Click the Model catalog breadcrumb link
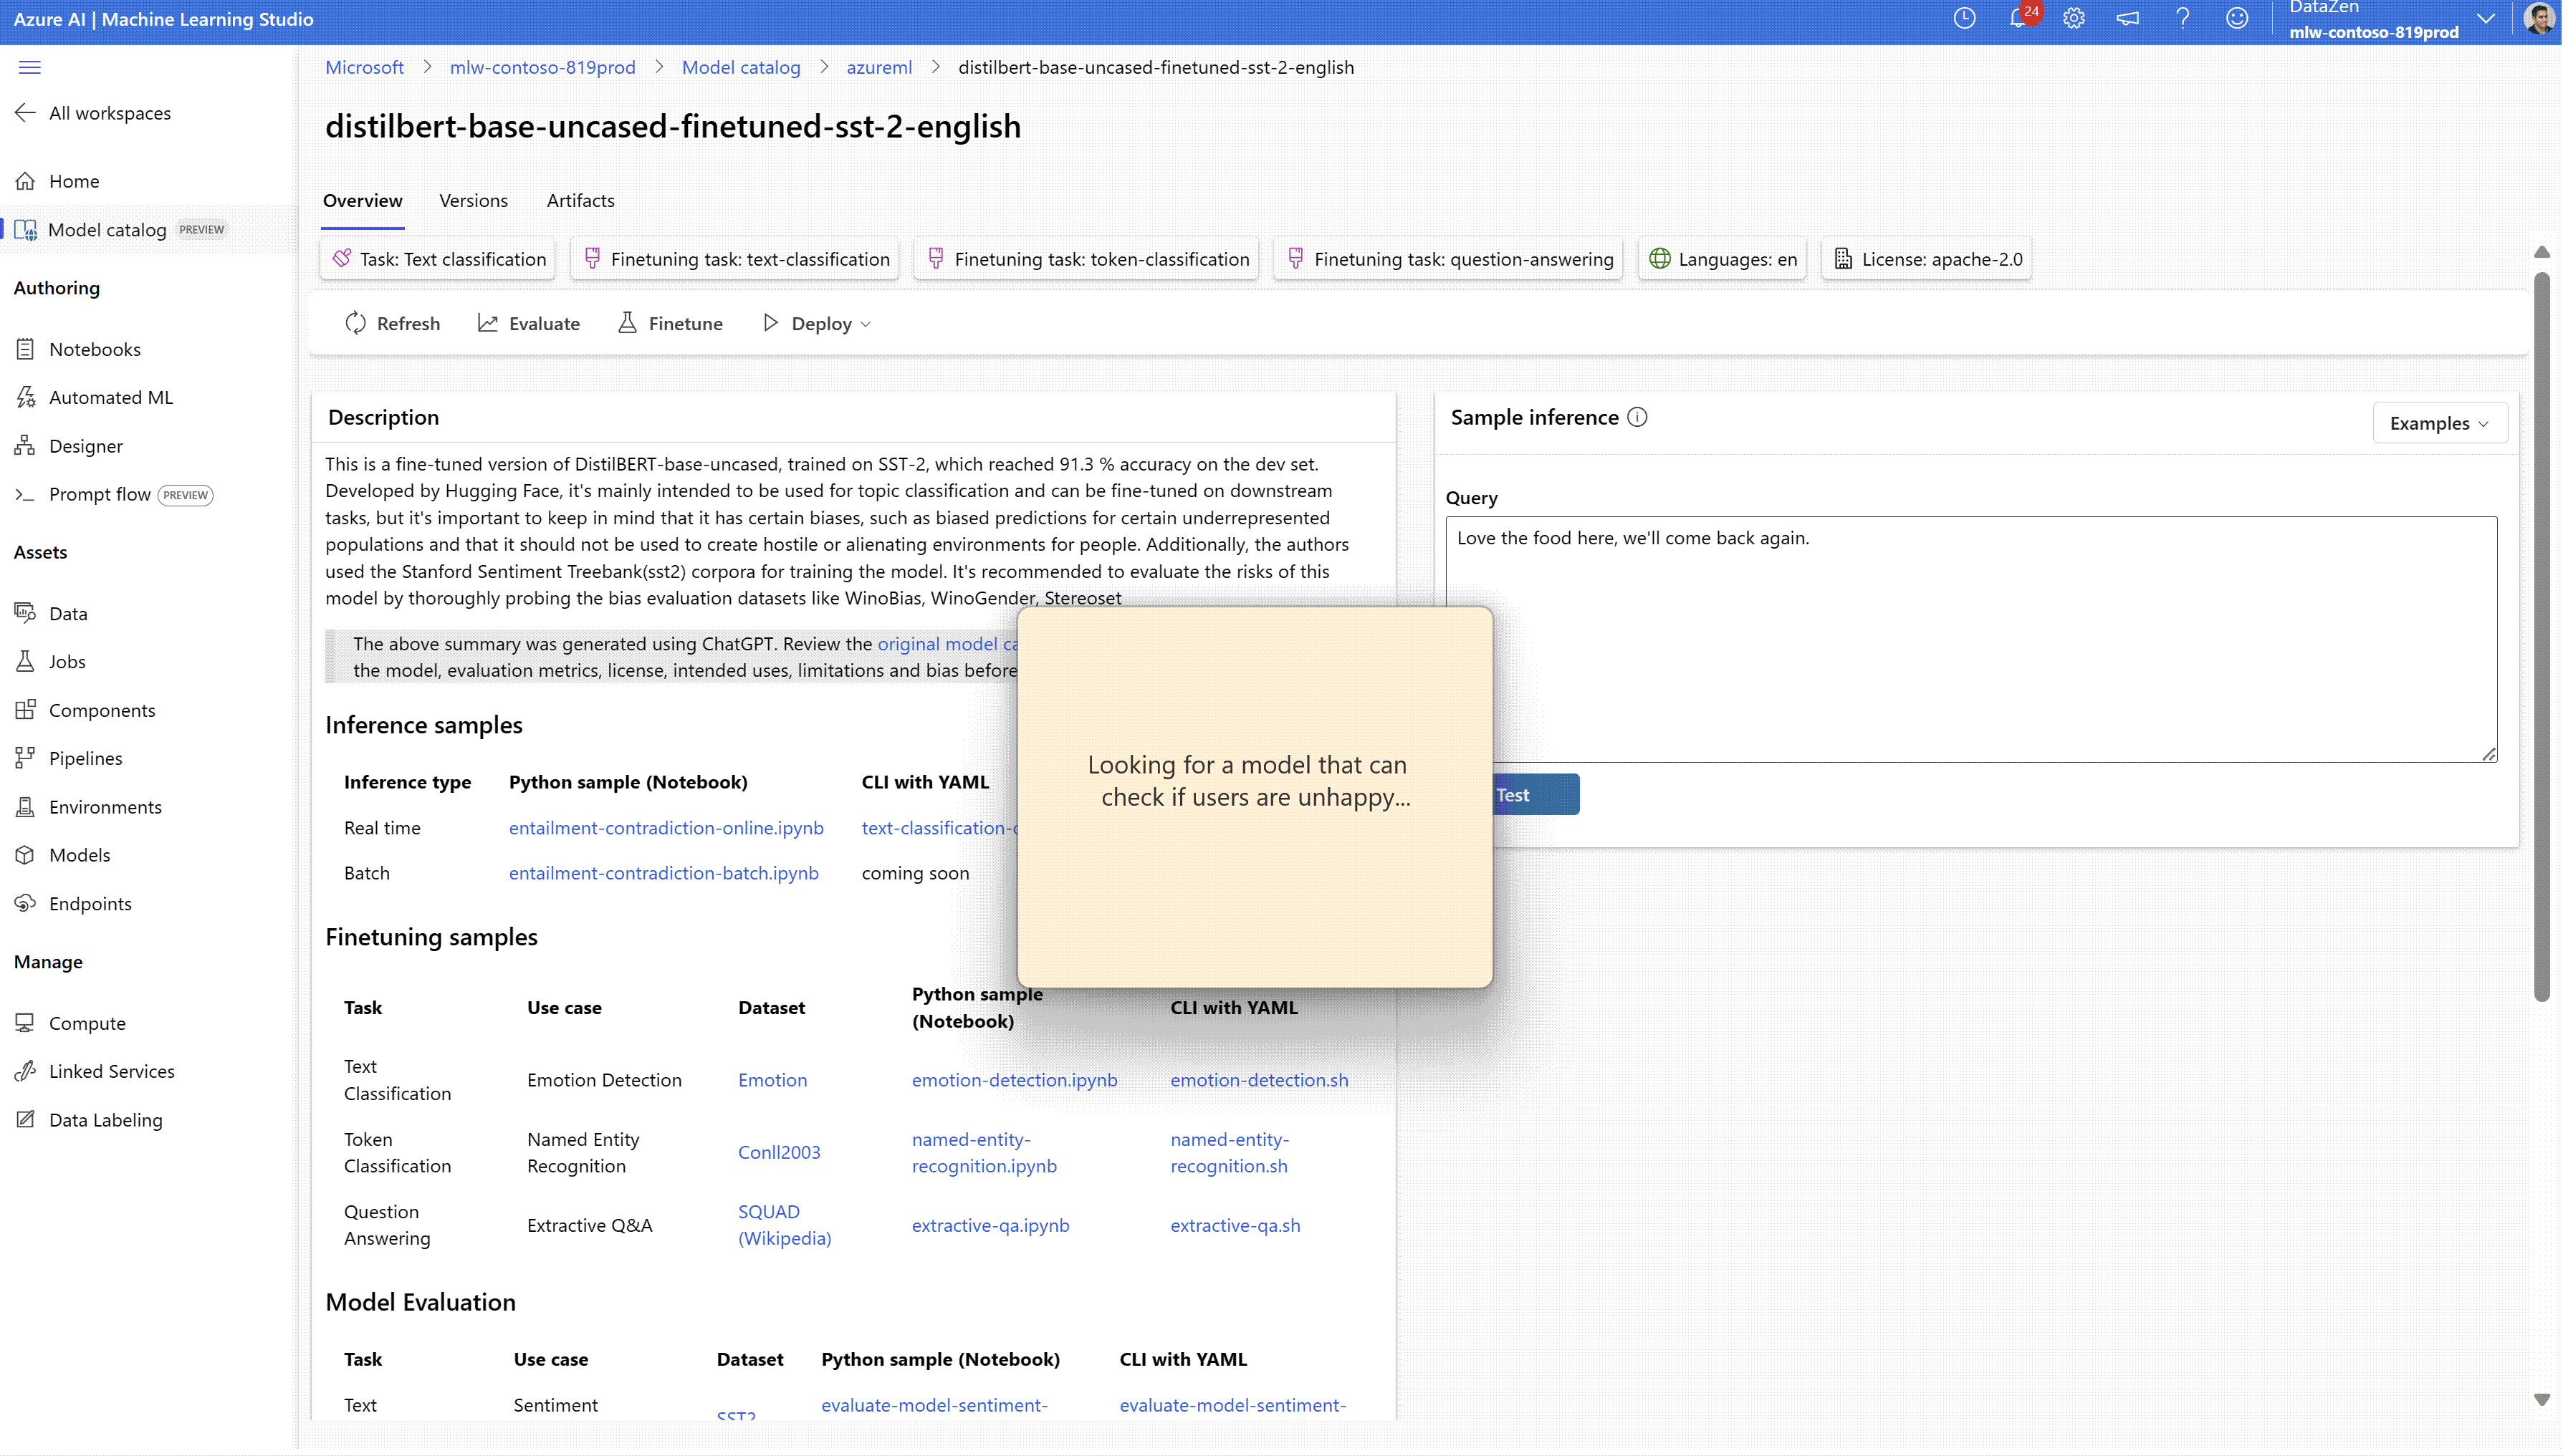The image size is (2563, 1456). 740,67
